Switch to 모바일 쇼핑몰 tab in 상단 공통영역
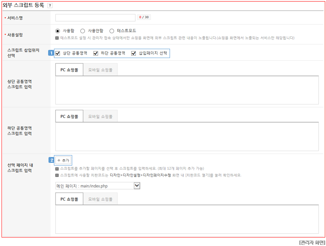The image size is (326, 246). click(100, 70)
